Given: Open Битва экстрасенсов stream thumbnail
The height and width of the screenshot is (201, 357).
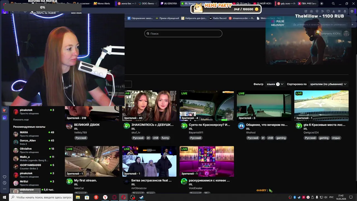Looking at the screenshot, I should click(149, 161).
